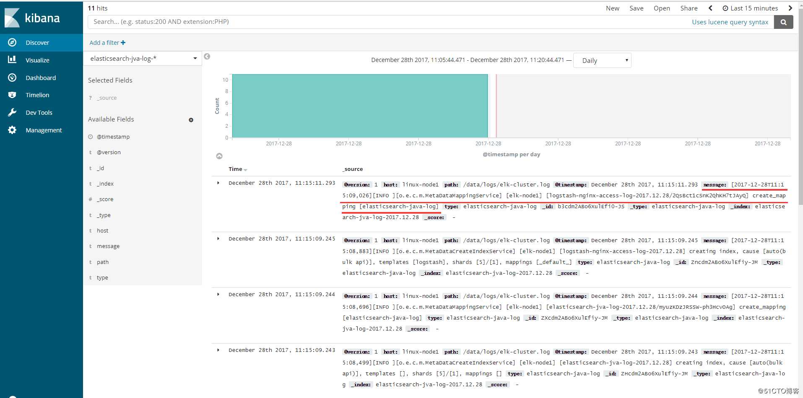Click Open in top toolbar
Screen dimensions: 803x398
click(662, 8)
